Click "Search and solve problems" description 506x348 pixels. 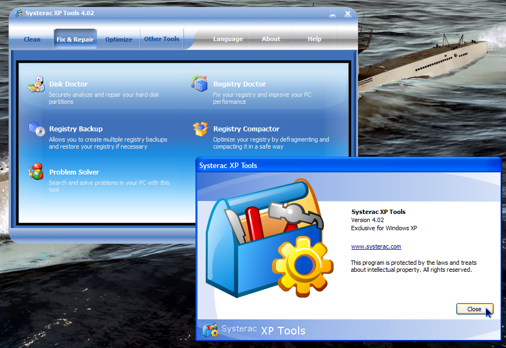pyautogui.click(x=109, y=186)
